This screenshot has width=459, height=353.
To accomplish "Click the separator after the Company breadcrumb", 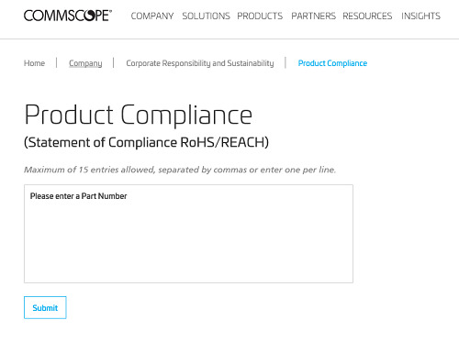I will click(x=114, y=63).
